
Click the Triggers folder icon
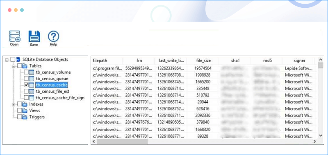click(x=25, y=117)
